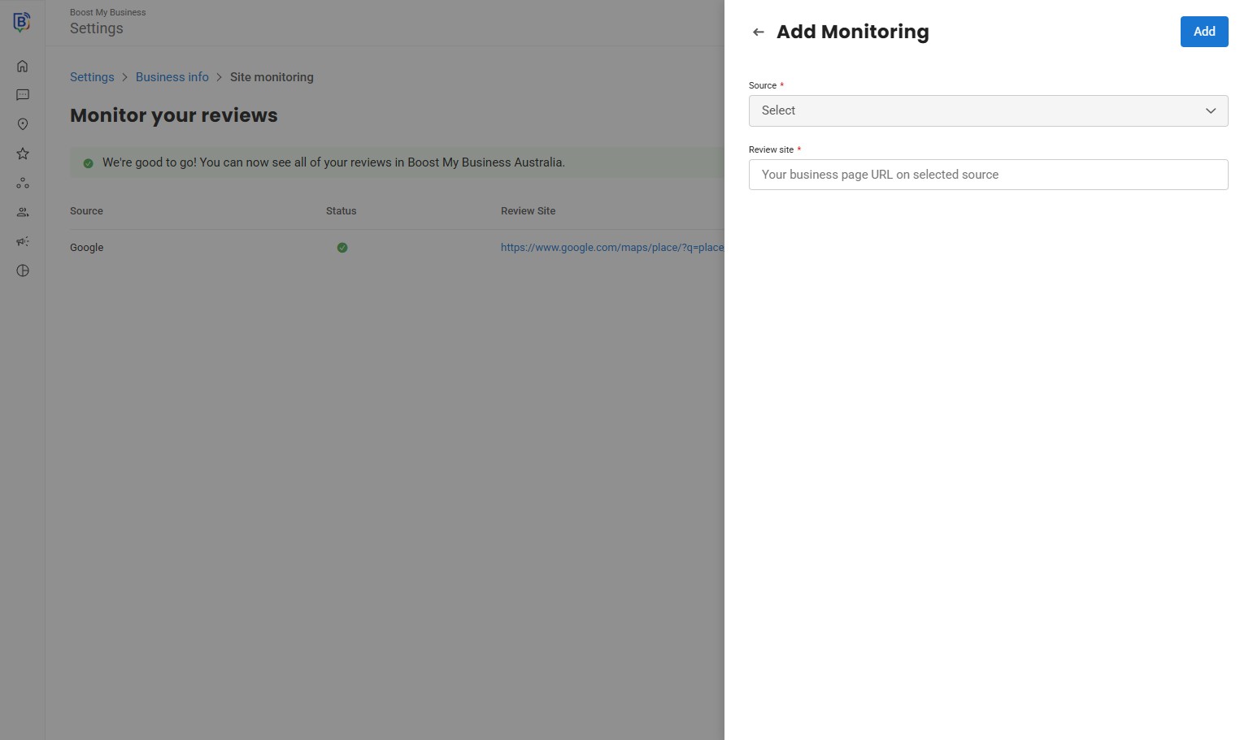Click the three-circles sidebar icon

[23, 184]
